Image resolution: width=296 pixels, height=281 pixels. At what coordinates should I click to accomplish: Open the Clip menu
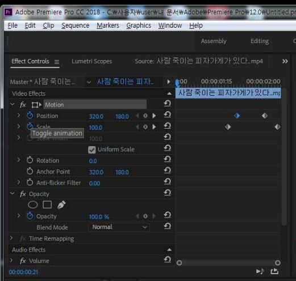click(x=48, y=25)
